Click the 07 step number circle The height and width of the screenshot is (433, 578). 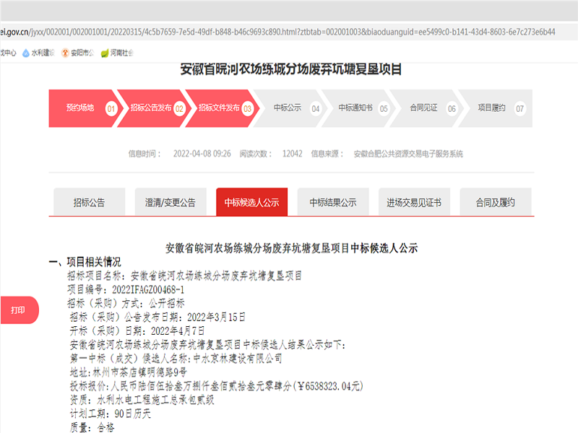[519, 109]
